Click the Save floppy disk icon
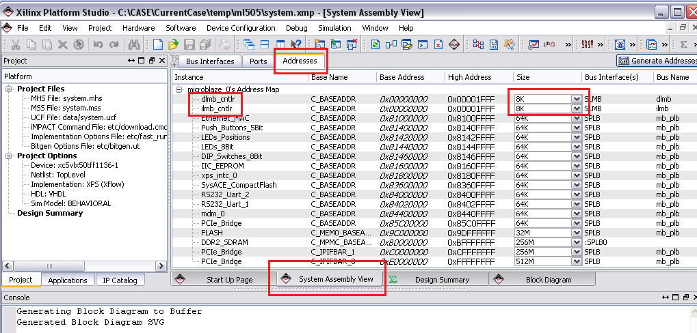The image size is (697, 333). click(x=188, y=44)
